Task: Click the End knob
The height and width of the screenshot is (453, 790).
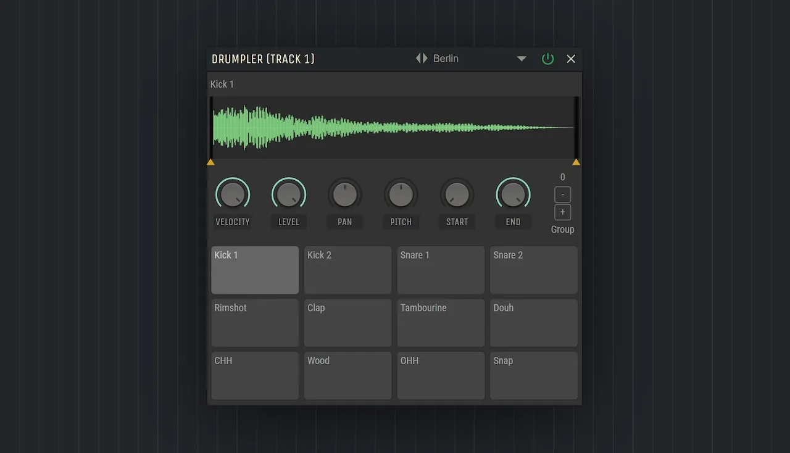Action: tap(513, 195)
